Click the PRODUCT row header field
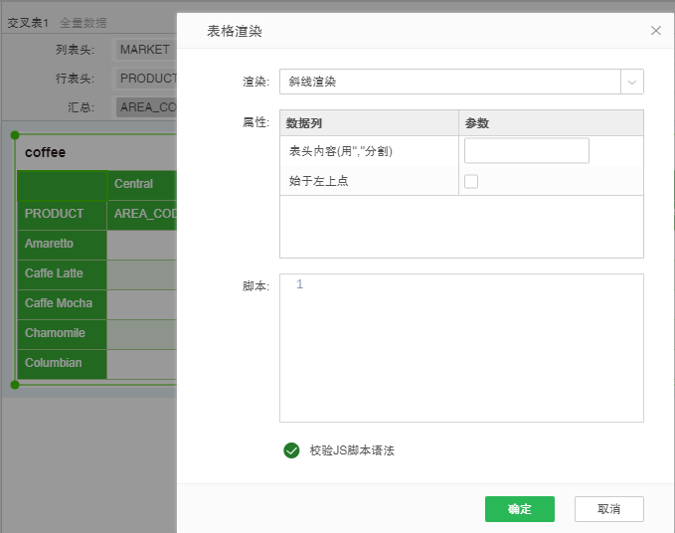Screen dimensions: 675x533 (x=146, y=78)
